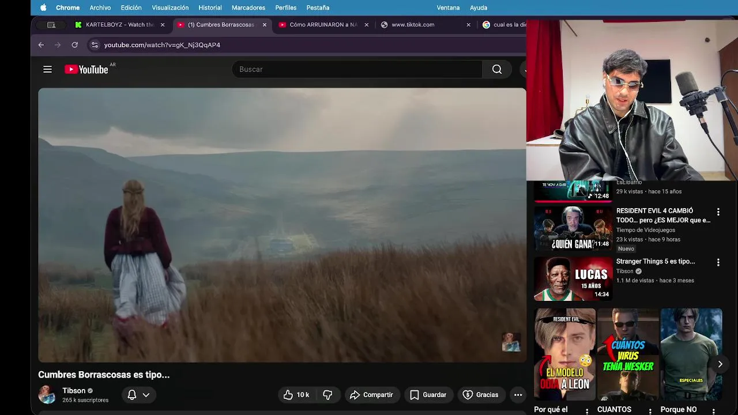Go back in browser history
Screen dimensions: 738x415
[x=41, y=45]
